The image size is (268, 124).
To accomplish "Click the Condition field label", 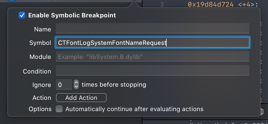I will pos(37,71).
